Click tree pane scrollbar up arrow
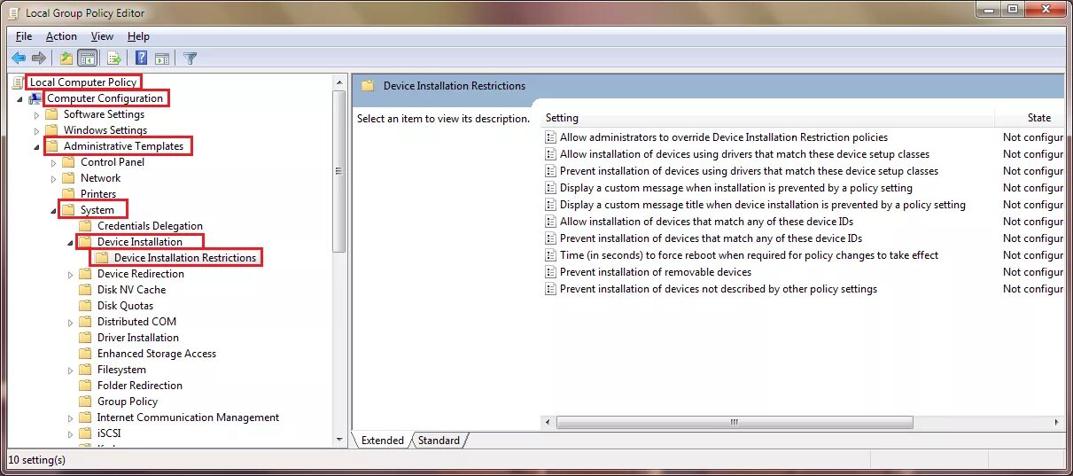 tap(340, 82)
